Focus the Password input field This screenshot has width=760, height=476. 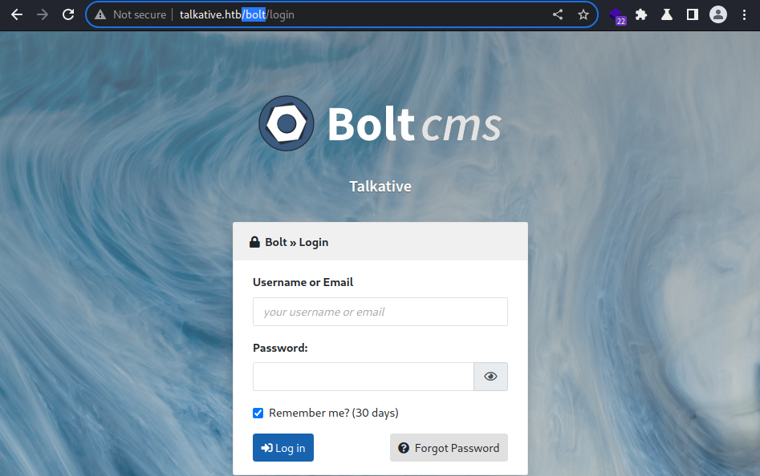click(363, 377)
